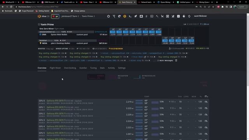This screenshot has width=249, height=140.
Task: Click GPU 0 fan percentage bar
Action: click(x=155, y=102)
